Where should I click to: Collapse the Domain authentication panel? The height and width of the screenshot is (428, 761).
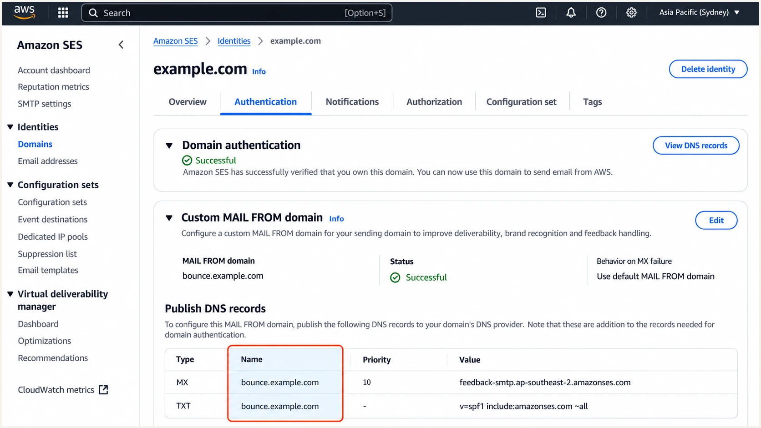click(x=169, y=146)
